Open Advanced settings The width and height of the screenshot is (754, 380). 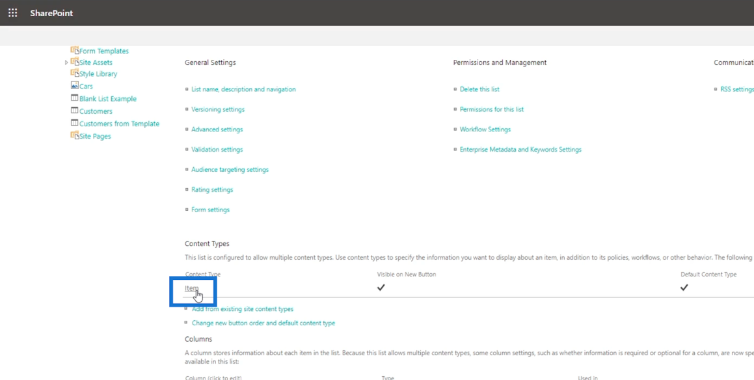217,130
